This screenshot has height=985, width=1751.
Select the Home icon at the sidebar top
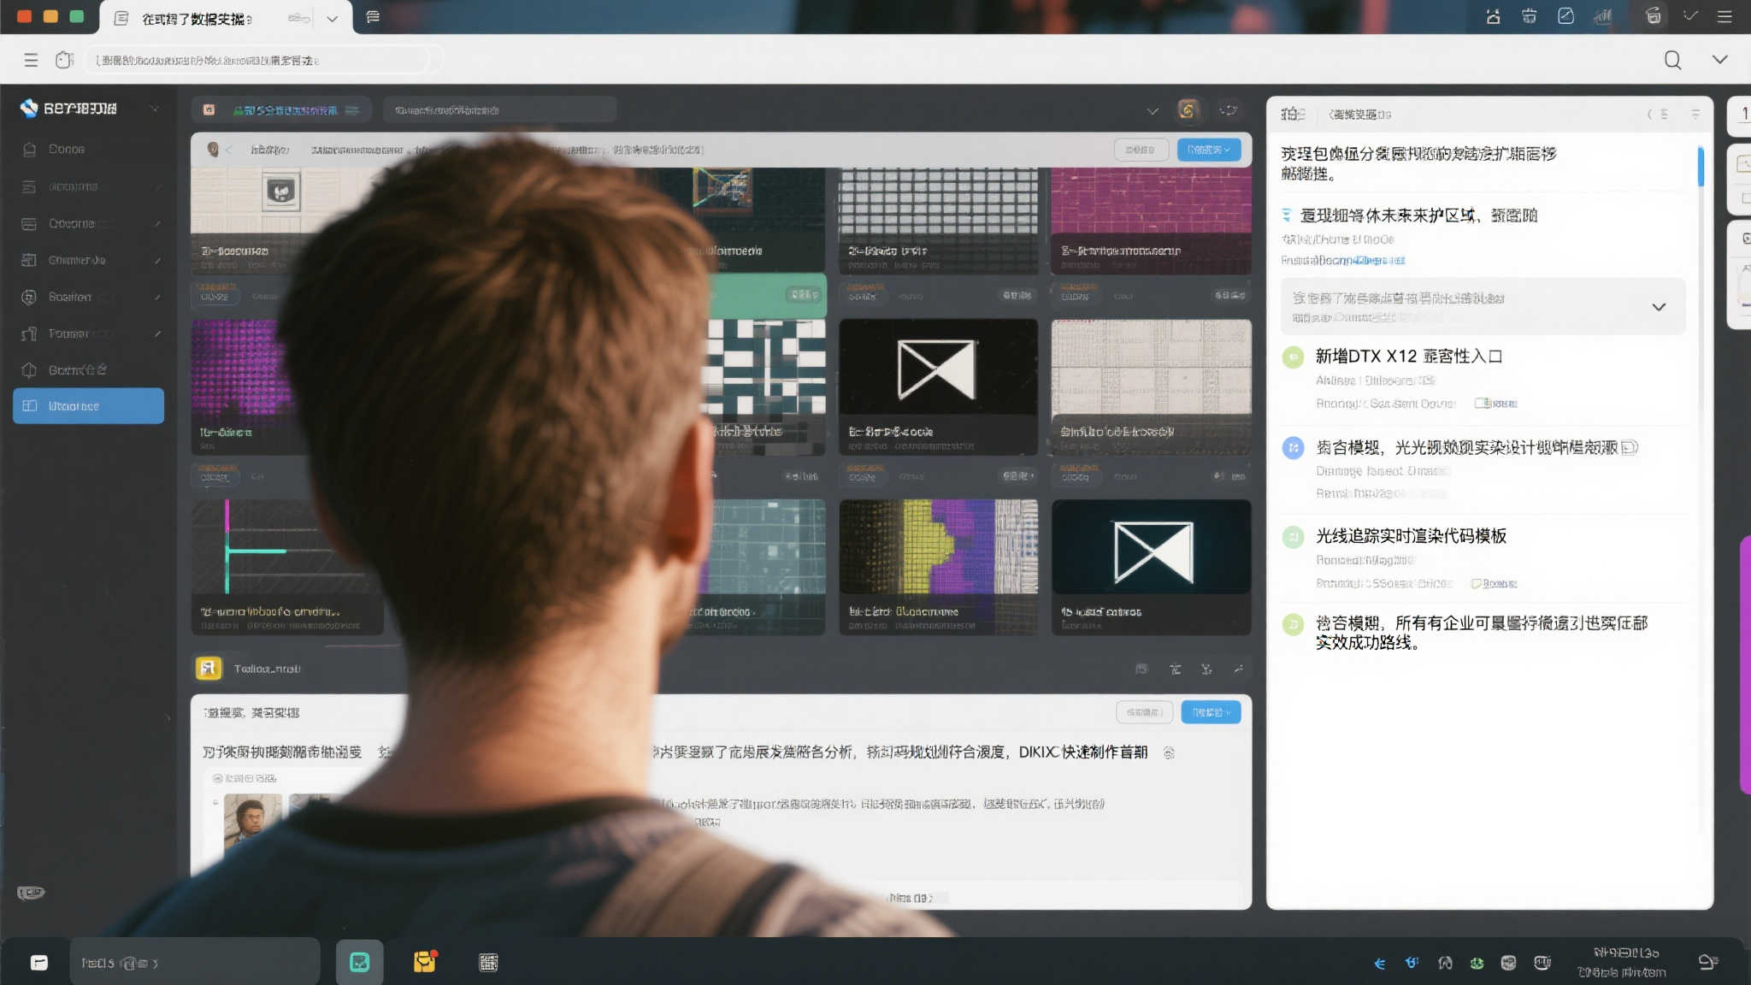[29, 149]
